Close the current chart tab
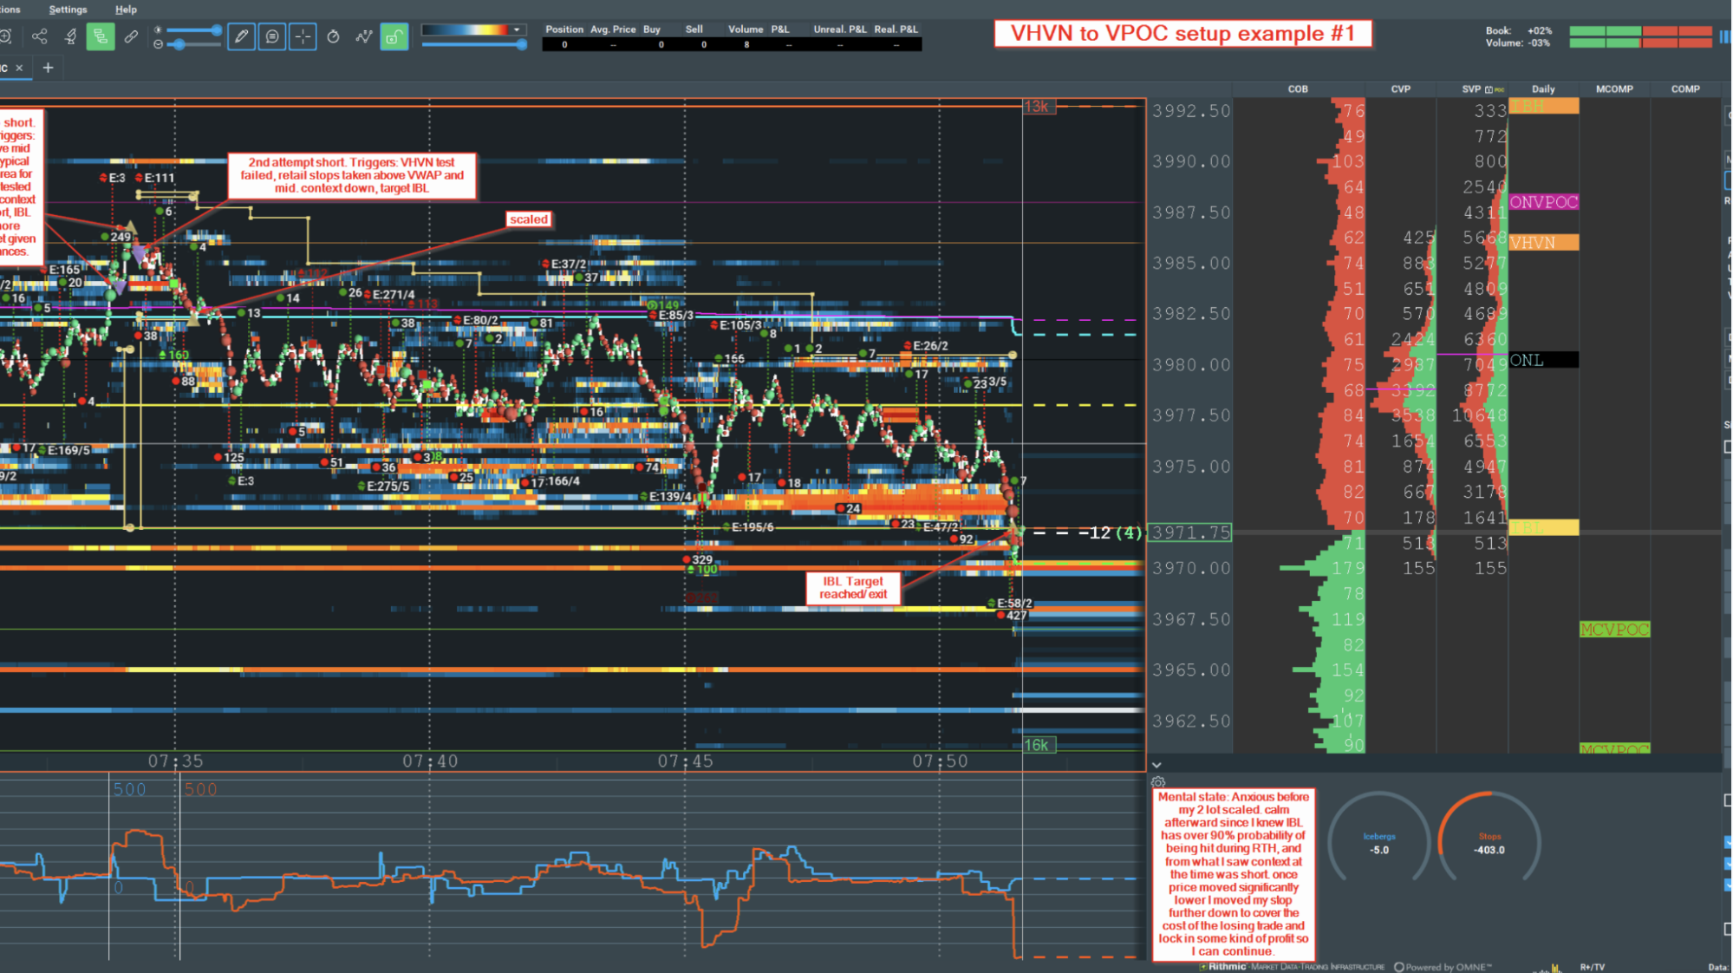Viewport: 1733px width, 973px height. click(19, 68)
